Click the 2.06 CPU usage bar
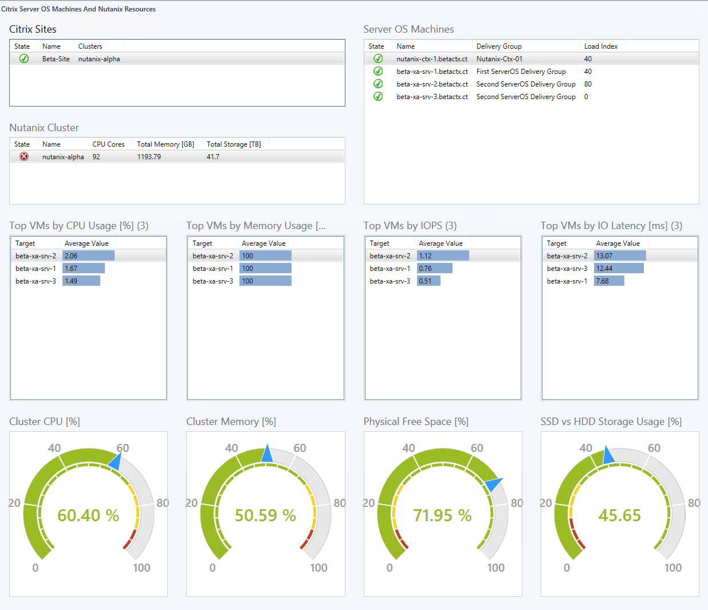 coord(88,255)
